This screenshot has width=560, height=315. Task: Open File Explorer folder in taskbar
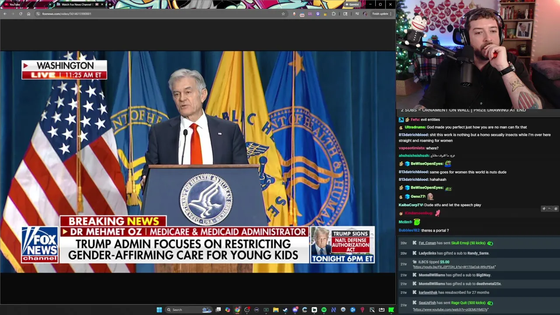pos(276,310)
